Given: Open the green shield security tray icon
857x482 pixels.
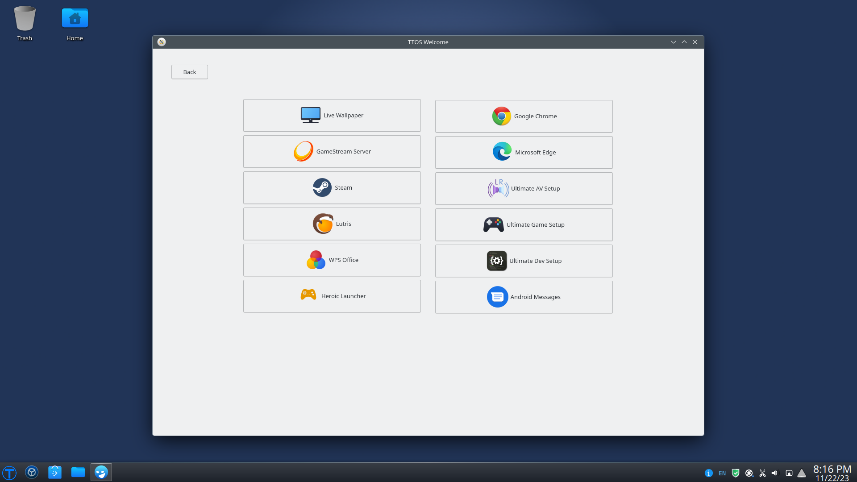Looking at the screenshot, I should click(736, 473).
